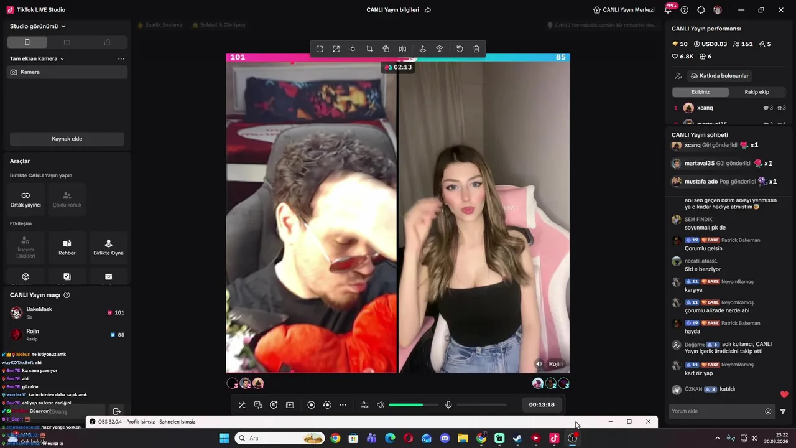The height and width of the screenshot is (448, 796).
Task: Click the rotate/undo arrow icon
Action: point(460,49)
